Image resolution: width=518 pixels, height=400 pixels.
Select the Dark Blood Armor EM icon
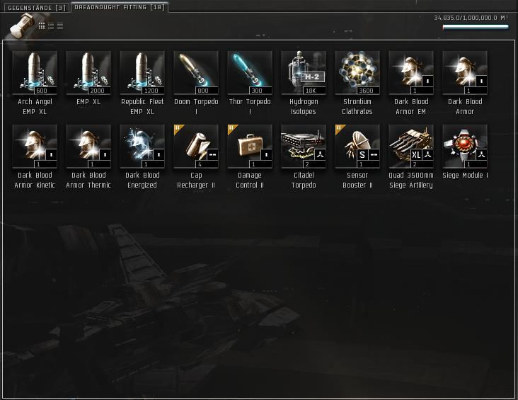click(x=411, y=73)
